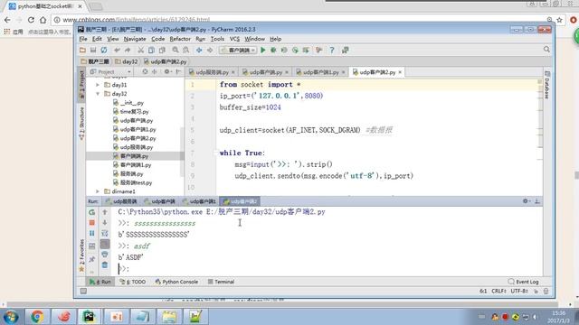
Task: Toggle the Pin Tab icon in the Run panel
Action: coord(92,259)
